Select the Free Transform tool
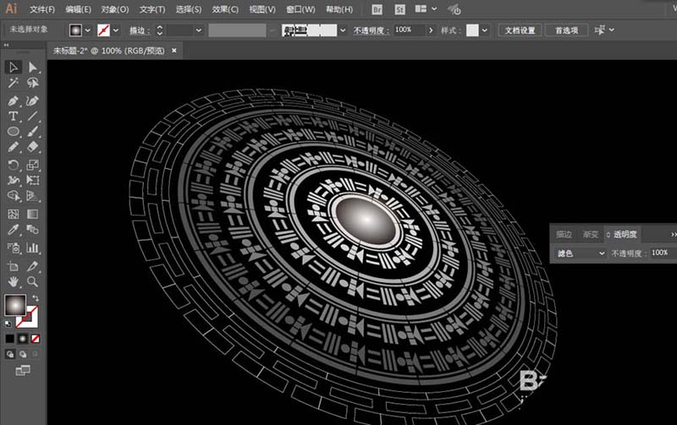 click(33, 180)
